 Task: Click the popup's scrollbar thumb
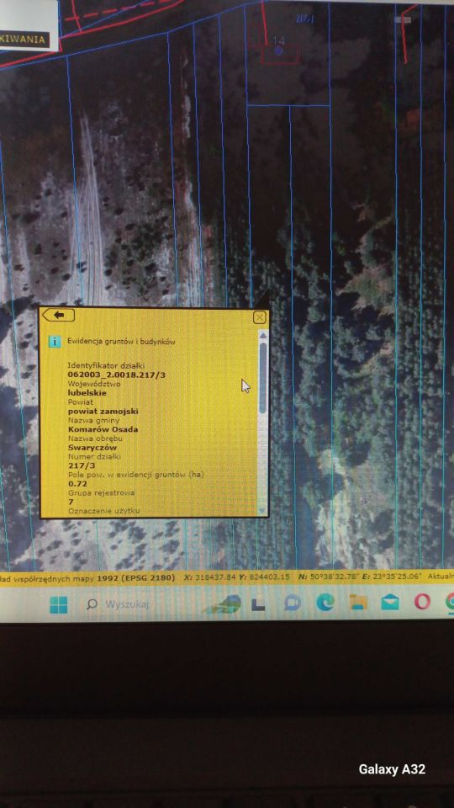(263, 377)
